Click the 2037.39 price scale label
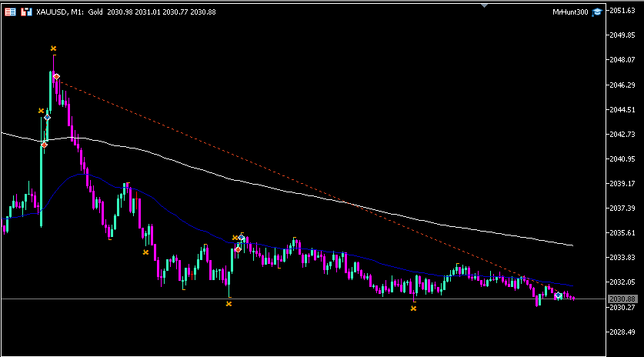Image resolution: width=644 pixels, height=357 pixels. click(x=622, y=209)
